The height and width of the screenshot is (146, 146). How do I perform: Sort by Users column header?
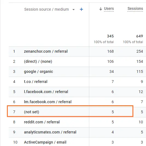(109, 8)
